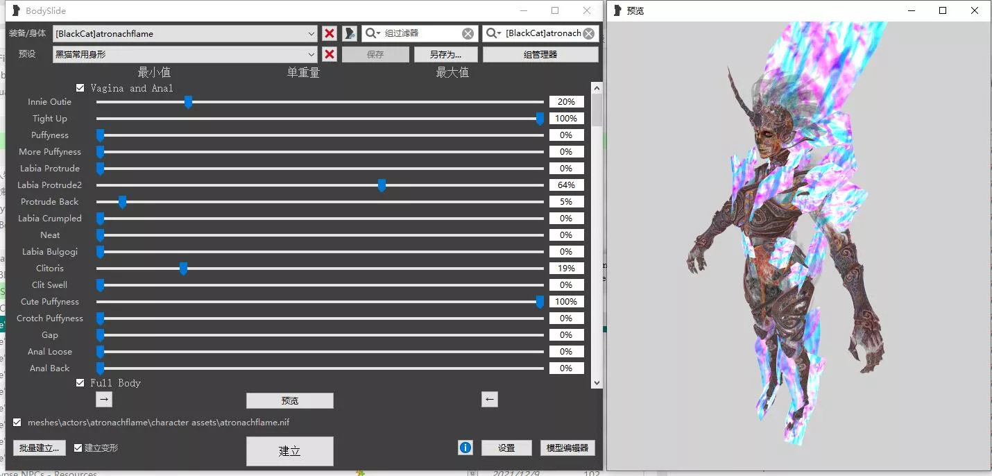Delete outfit with red X beside outfit dropdown
The width and height of the screenshot is (992, 476).
tap(330, 33)
